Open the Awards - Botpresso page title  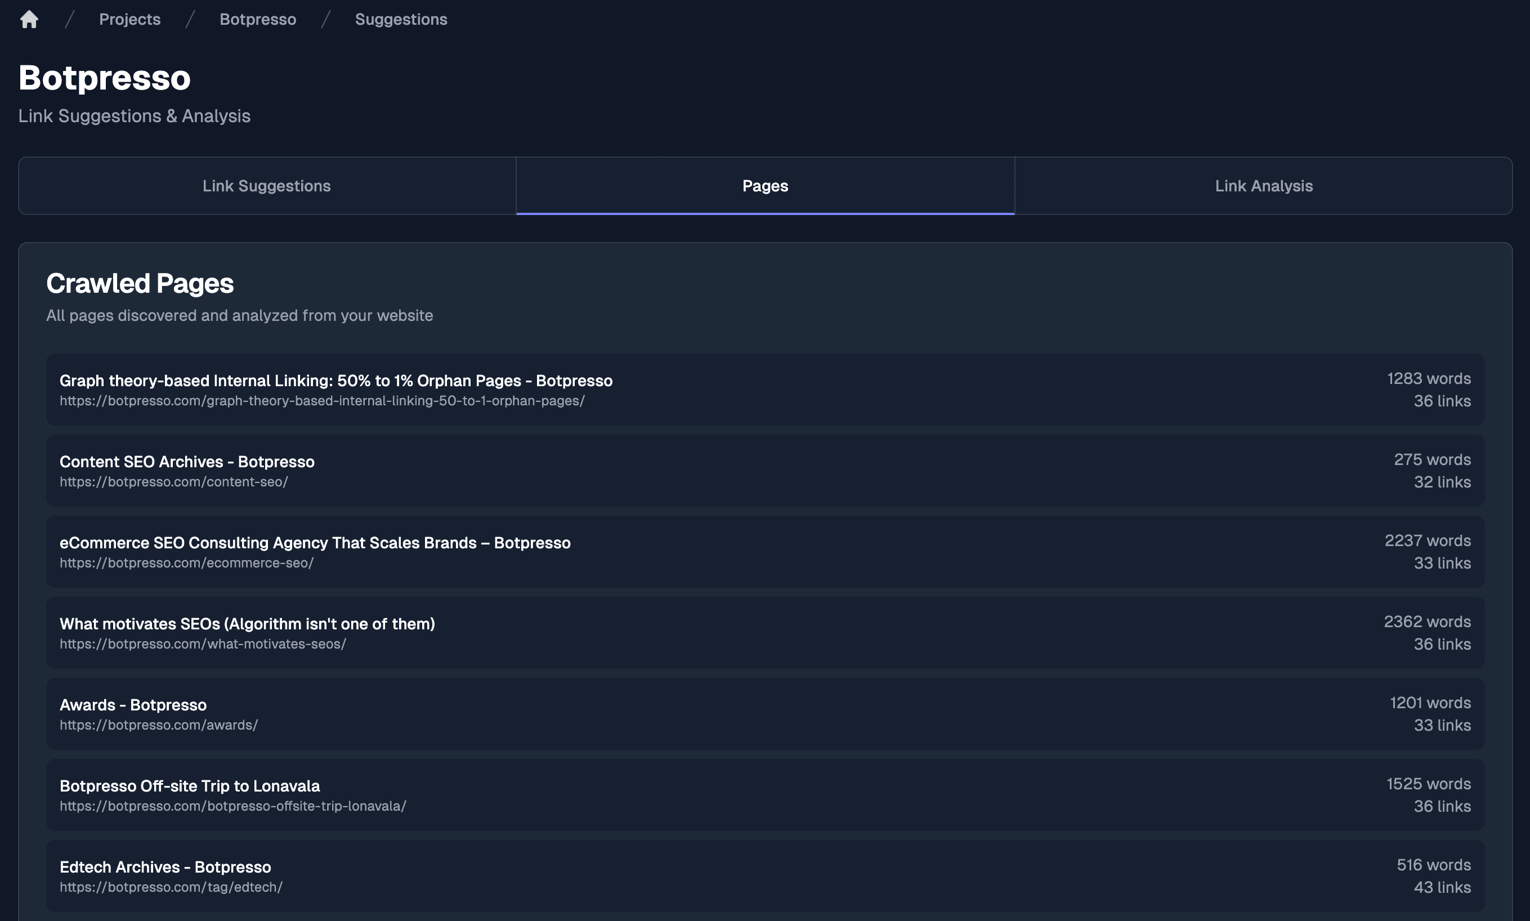point(133,705)
